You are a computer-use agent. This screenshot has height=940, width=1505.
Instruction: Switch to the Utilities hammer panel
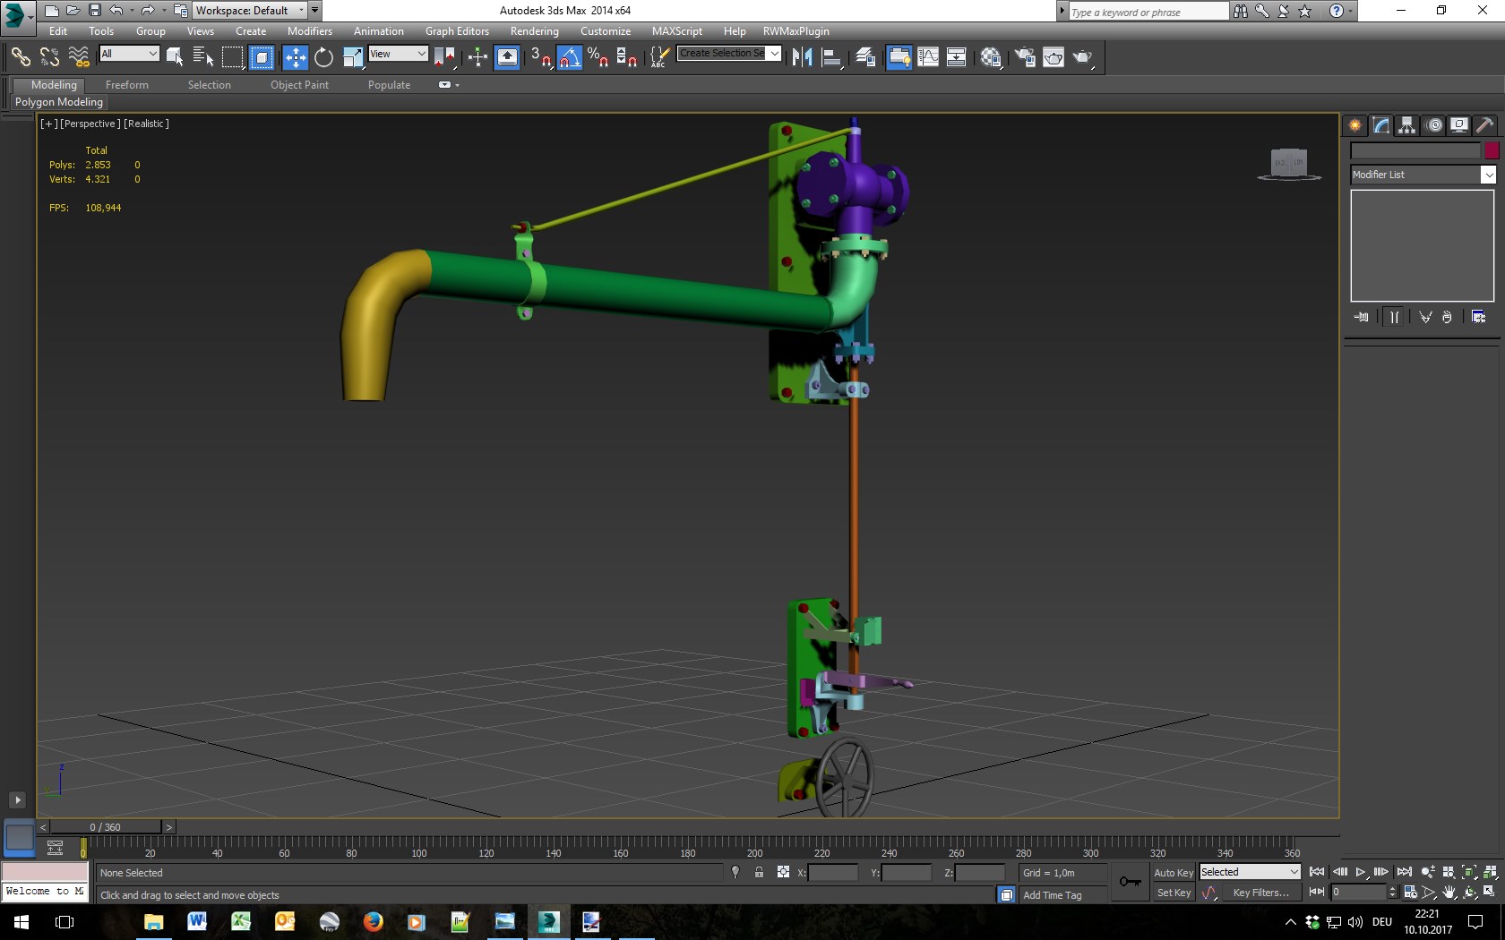[1484, 125]
